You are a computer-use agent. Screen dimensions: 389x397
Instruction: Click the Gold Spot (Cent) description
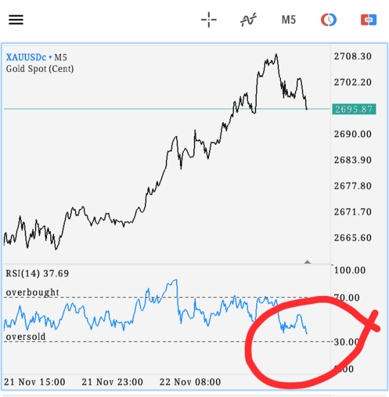40,69
